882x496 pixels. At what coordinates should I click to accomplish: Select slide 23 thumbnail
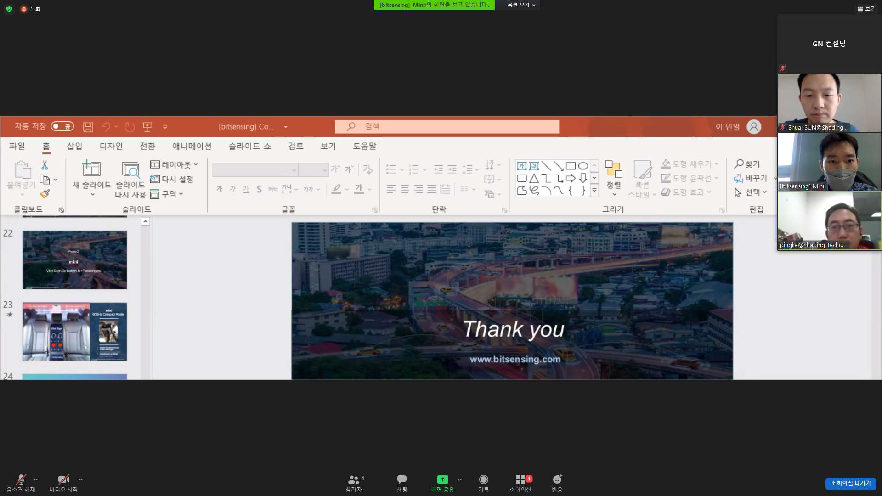pos(75,331)
